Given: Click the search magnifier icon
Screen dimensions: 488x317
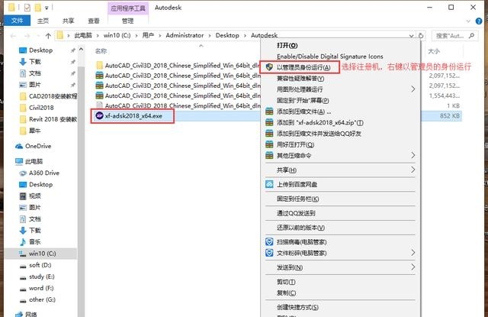Looking at the screenshot, I should click(x=471, y=36).
